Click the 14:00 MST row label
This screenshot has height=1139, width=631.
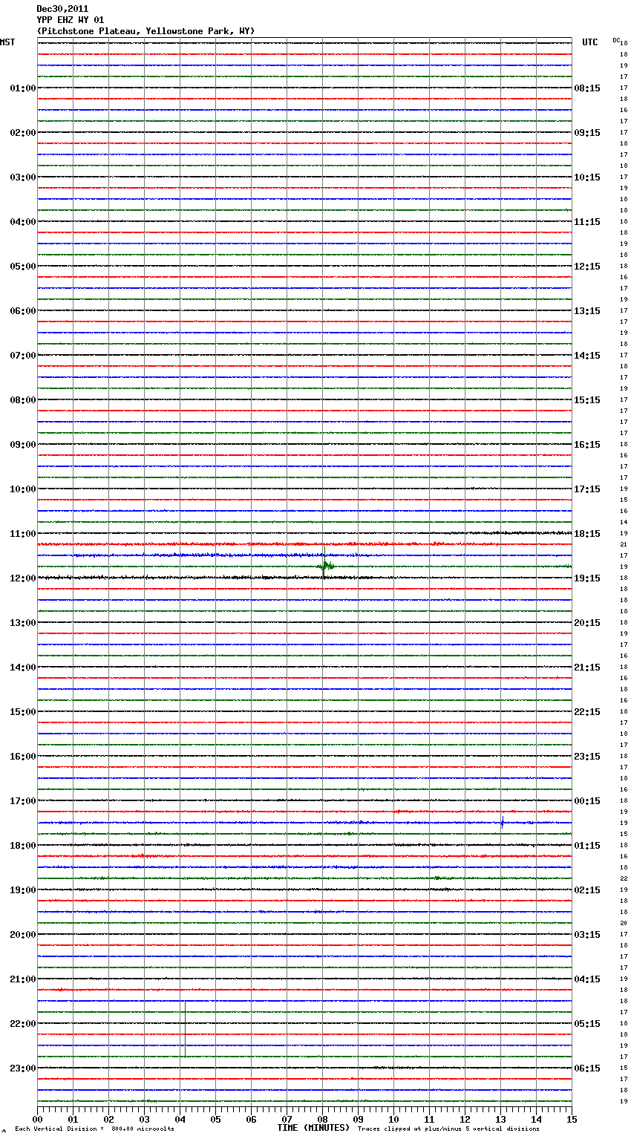[22, 668]
